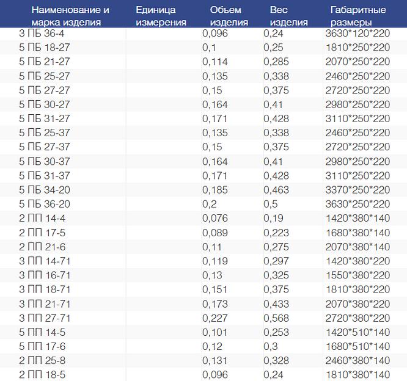Viewport: 407px width, 381px height.
Task: Click the volume value 0,076
Action: click(x=216, y=219)
